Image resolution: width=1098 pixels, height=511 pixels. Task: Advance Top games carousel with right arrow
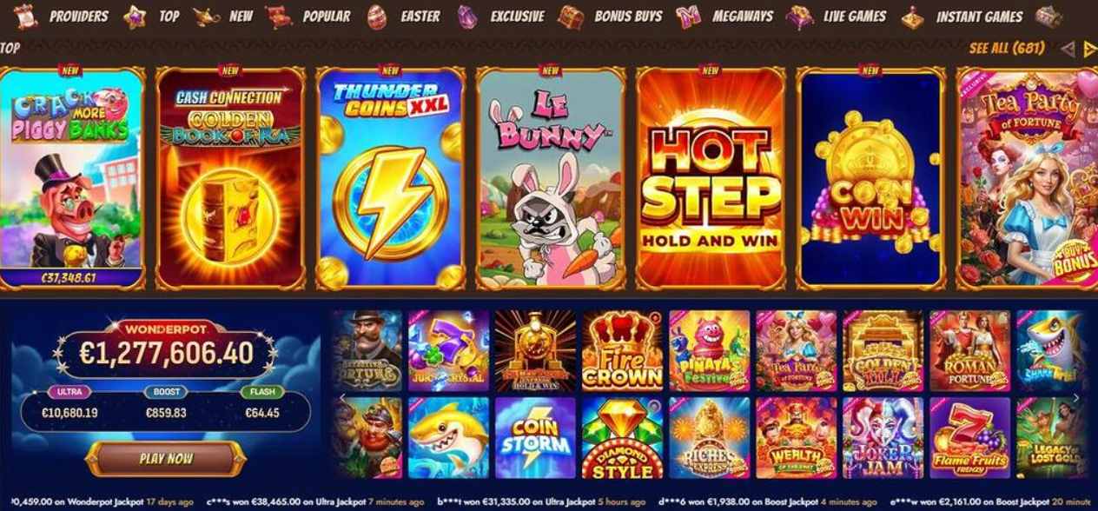pyautogui.click(x=1089, y=50)
